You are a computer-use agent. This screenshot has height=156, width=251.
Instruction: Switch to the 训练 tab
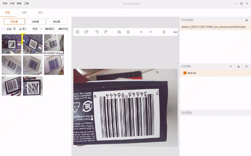point(24,13)
